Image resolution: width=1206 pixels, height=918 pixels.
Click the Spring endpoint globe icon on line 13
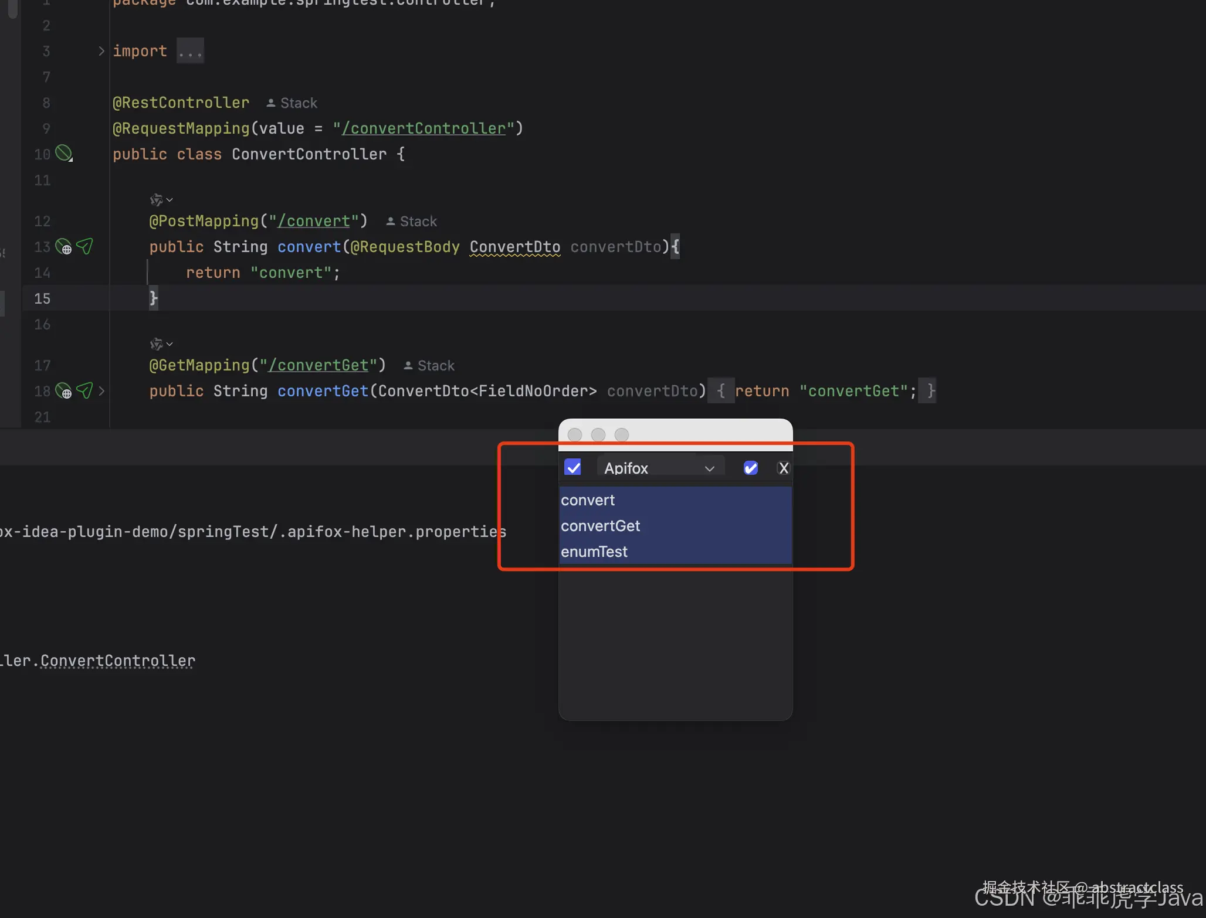click(x=63, y=247)
